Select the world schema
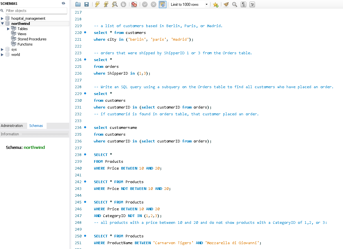This screenshot has height=249, width=343. click(x=16, y=55)
